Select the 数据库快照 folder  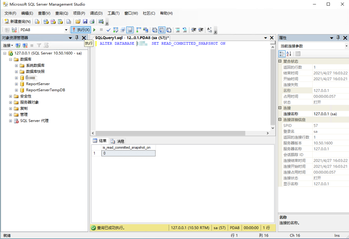(x=35, y=72)
